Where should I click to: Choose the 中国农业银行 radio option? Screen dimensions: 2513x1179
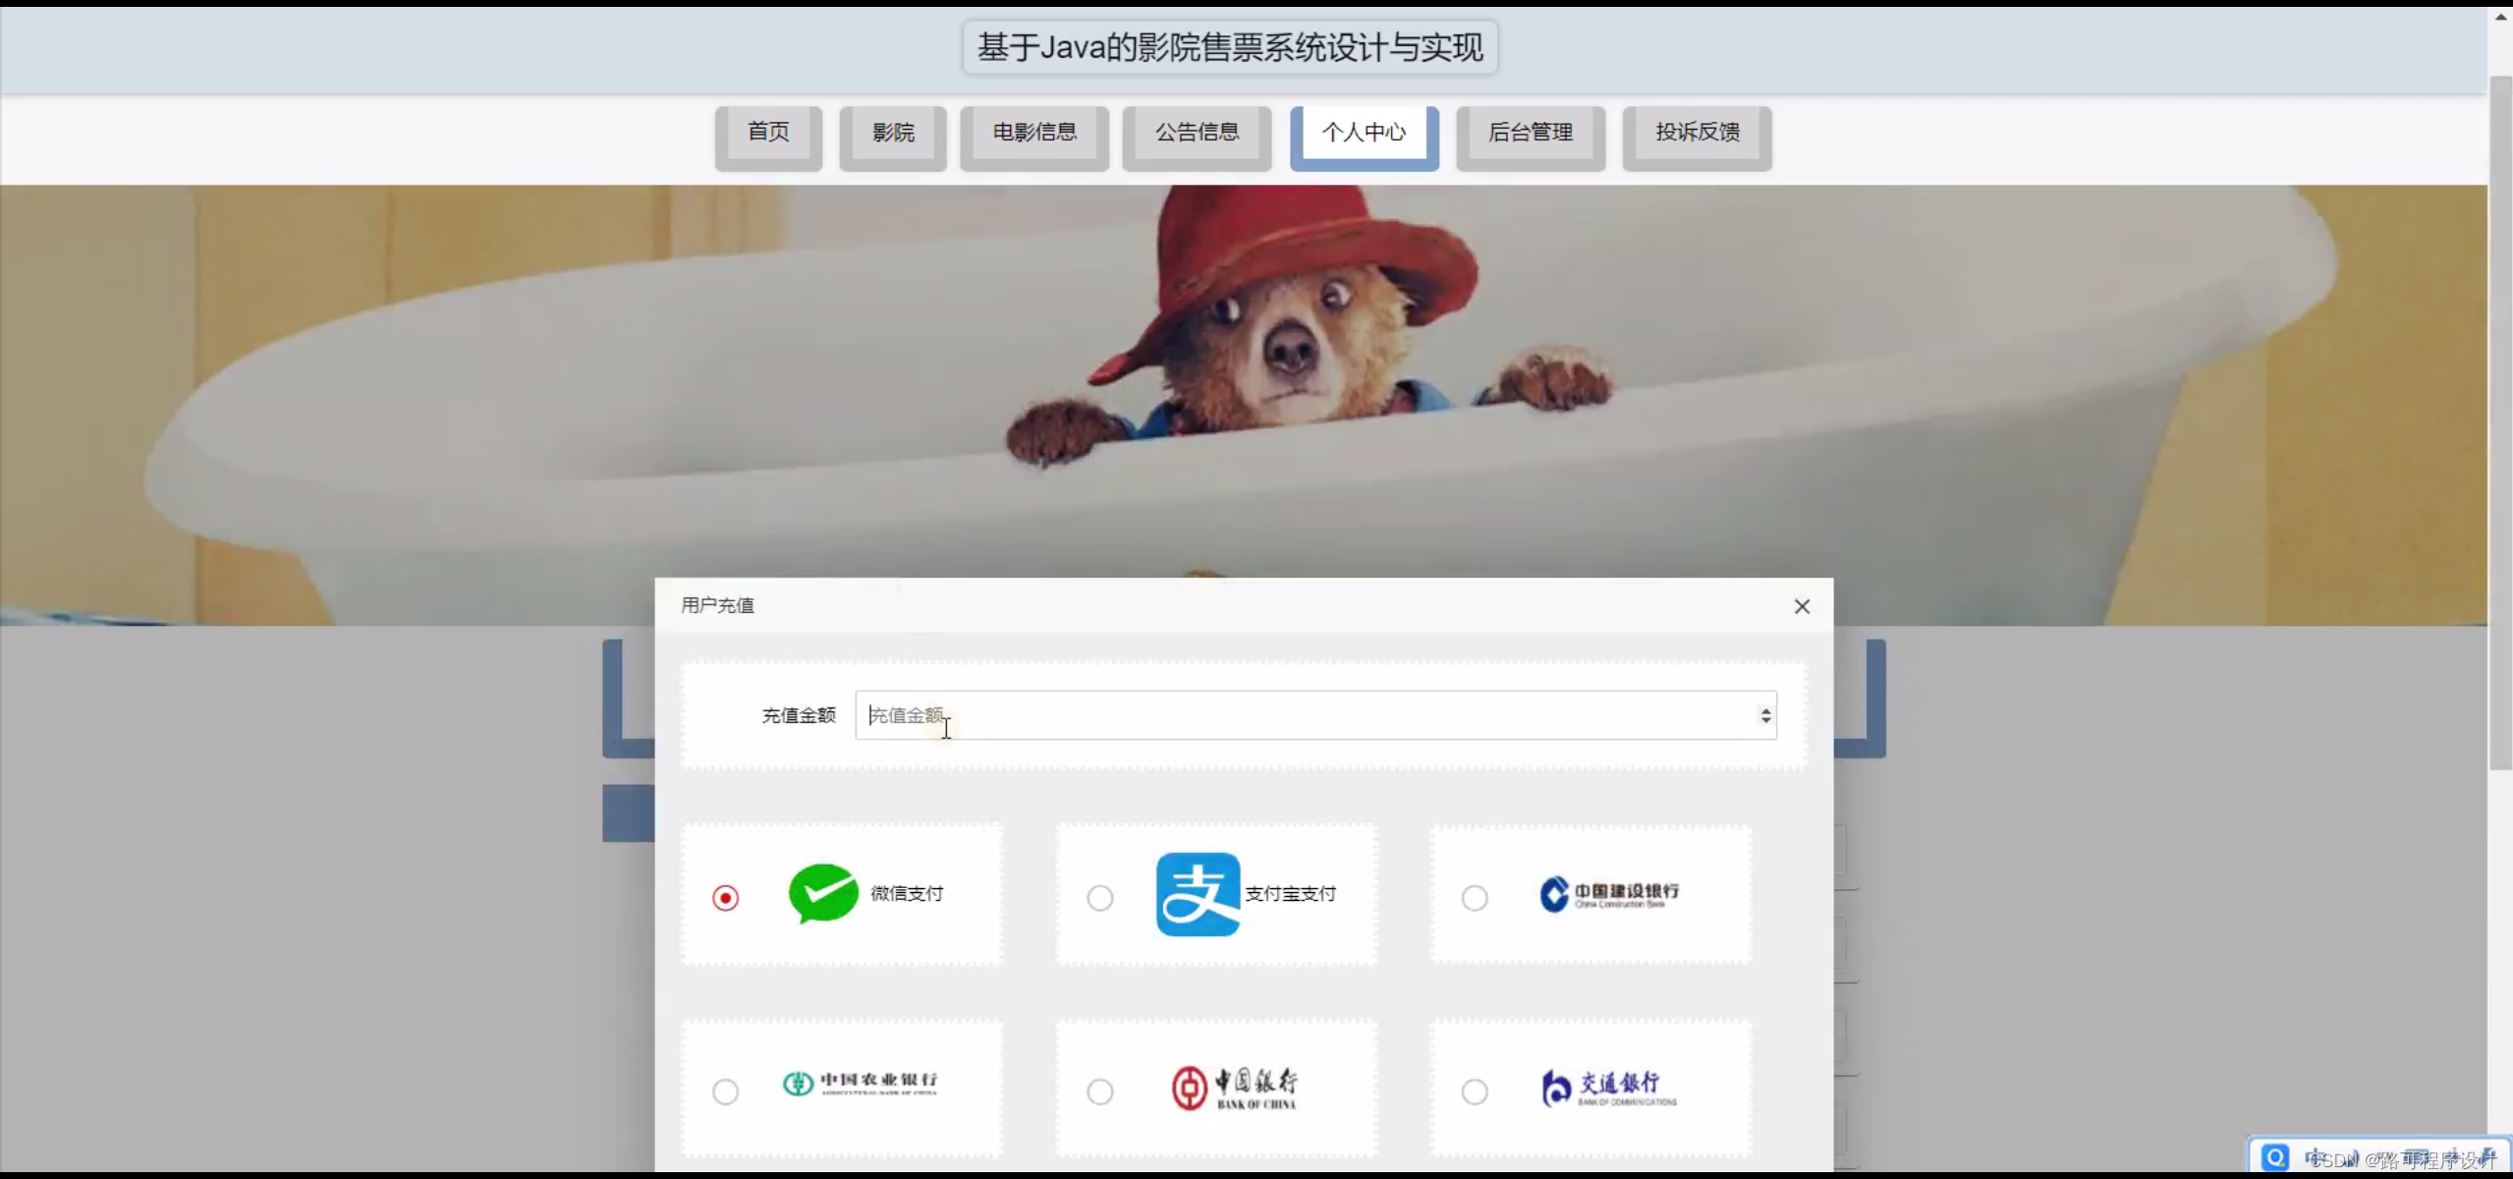[725, 1092]
